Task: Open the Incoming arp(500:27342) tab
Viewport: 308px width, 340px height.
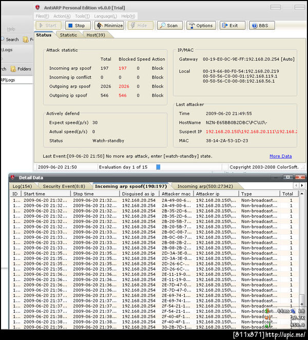Action: (205, 186)
